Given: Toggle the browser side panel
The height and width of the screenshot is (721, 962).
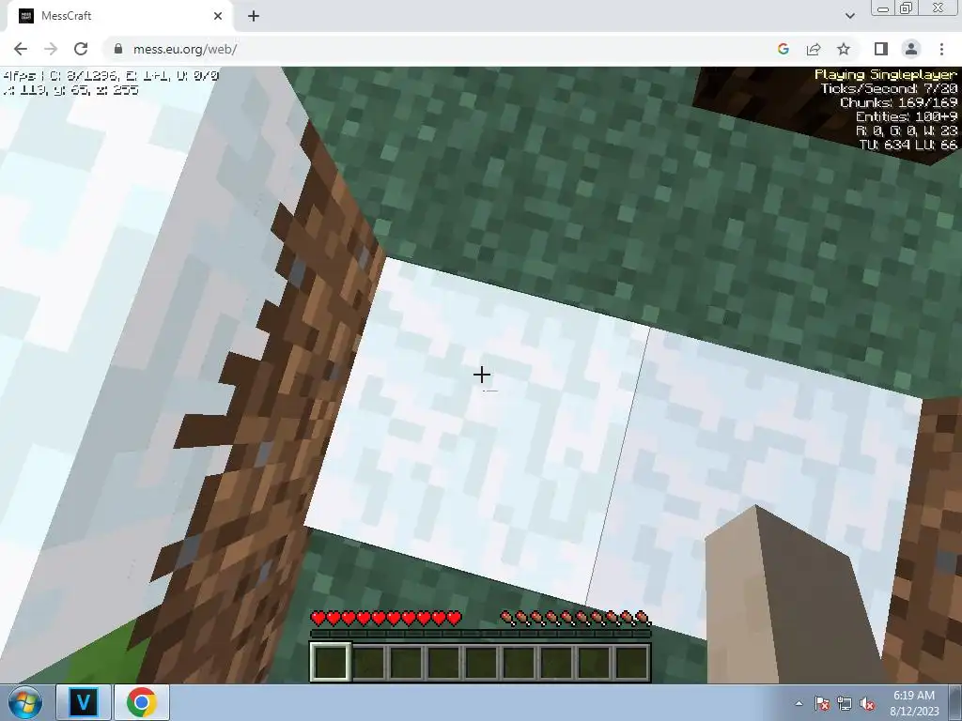Looking at the screenshot, I should tap(881, 49).
